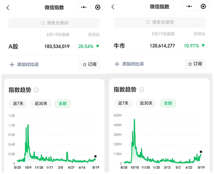214x174 pixels.
Task: Select 近7天 range on A股 chart
Action: point(18,103)
